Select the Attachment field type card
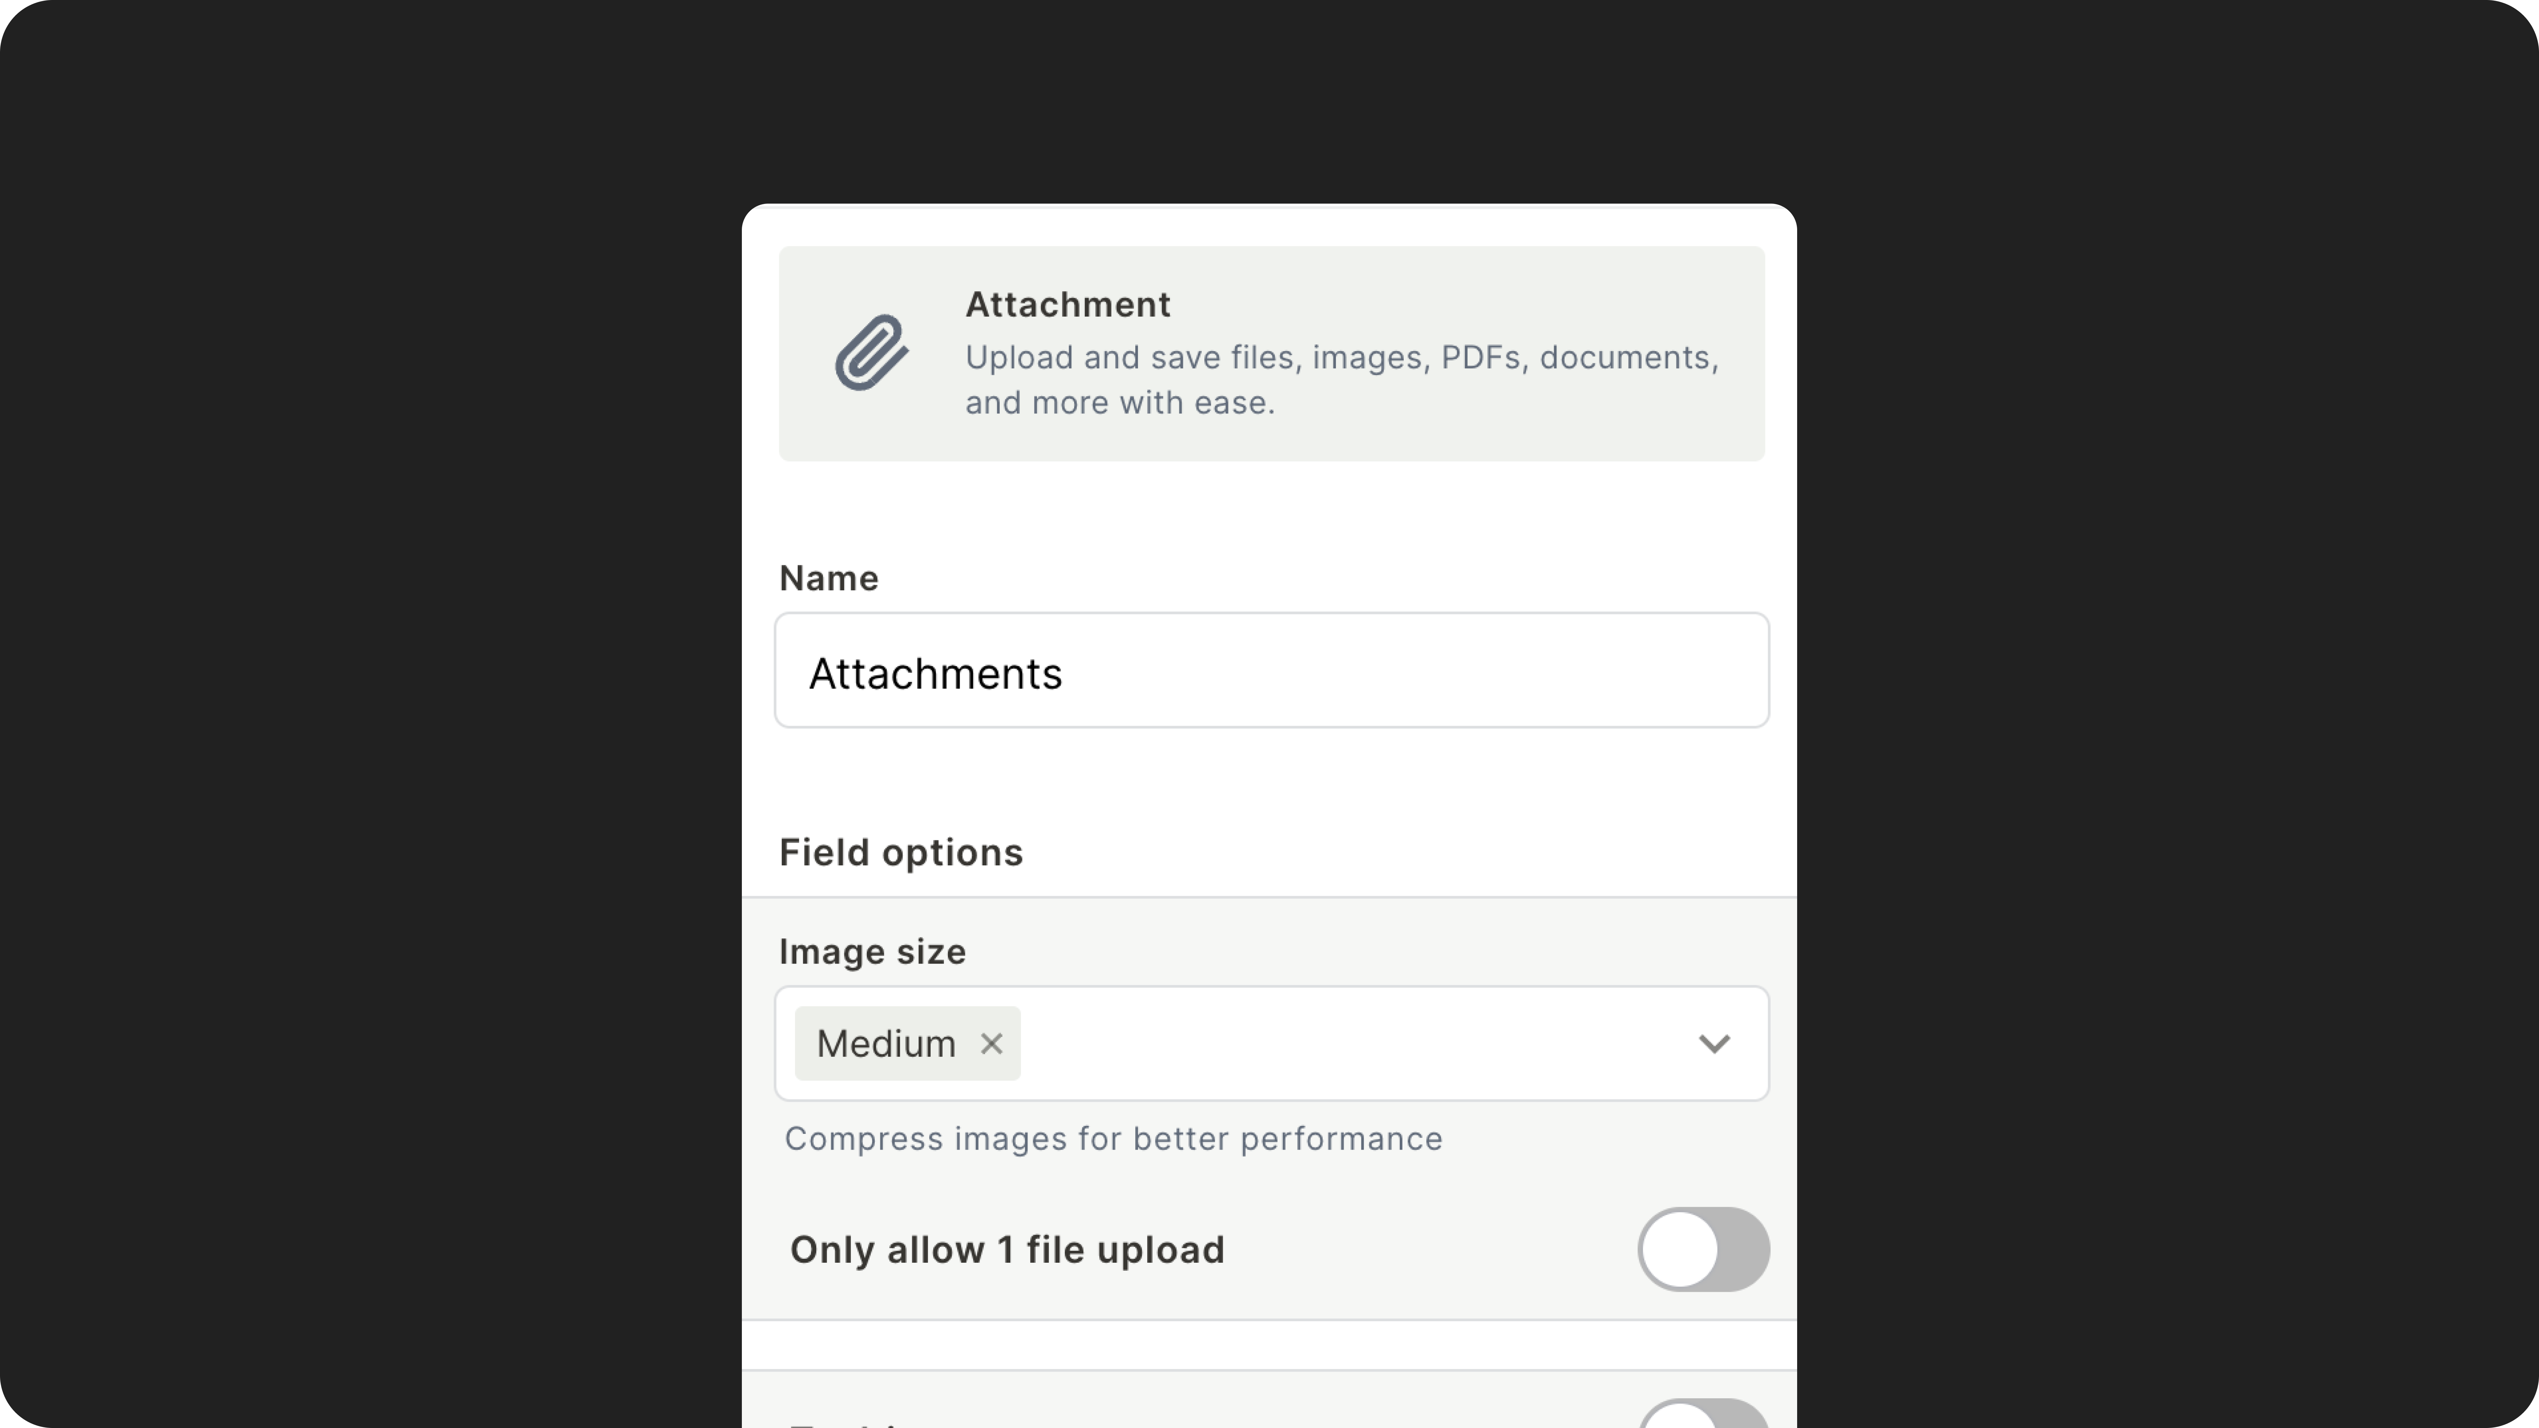This screenshot has width=2539, height=1428. [x=1271, y=353]
